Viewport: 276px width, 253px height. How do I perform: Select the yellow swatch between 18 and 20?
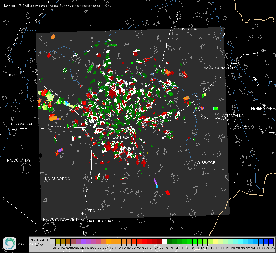215,241
